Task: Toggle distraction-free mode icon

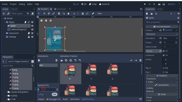Action: (x=141, y=9)
